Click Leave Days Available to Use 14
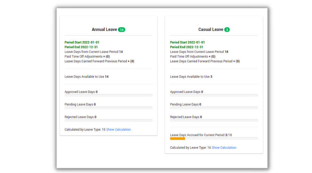 pos(87,76)
